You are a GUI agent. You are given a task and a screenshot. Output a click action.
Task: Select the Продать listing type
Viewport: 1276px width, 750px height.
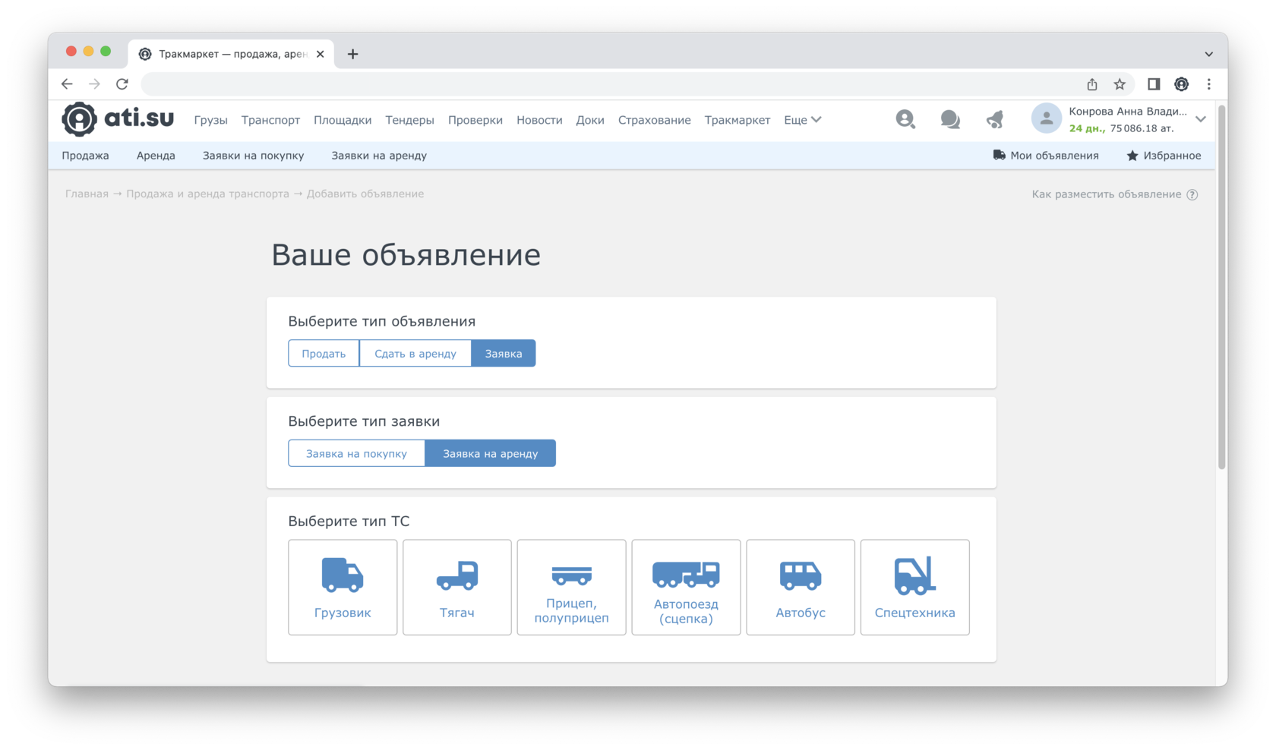[x=324, y=353]
